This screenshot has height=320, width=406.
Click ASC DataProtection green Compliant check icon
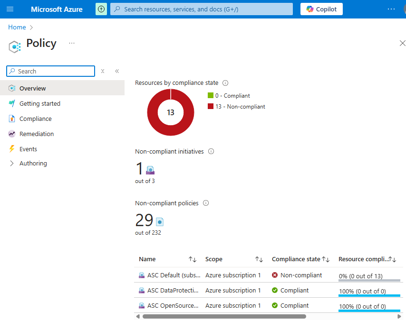click(275, 290)
